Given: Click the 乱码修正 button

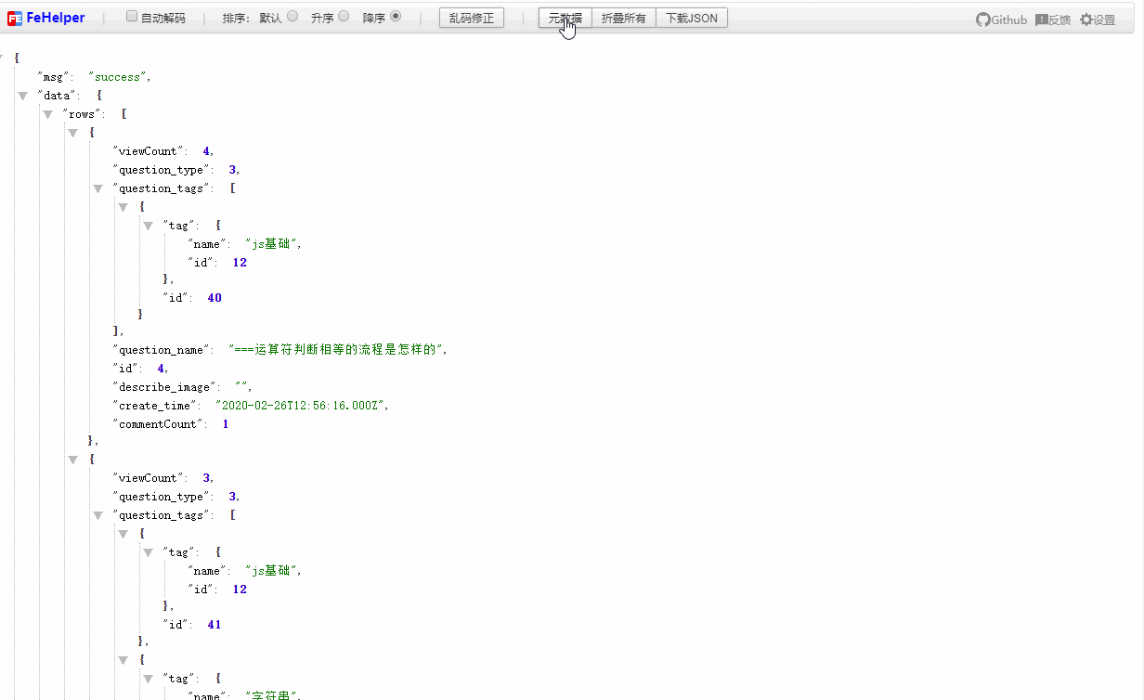Looking at the screenshot, I should [472, 19].
